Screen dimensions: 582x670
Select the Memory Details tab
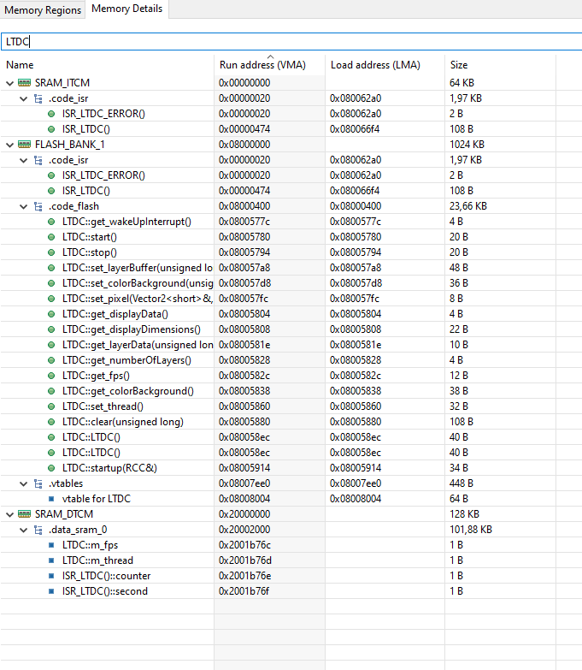[126, 9]
